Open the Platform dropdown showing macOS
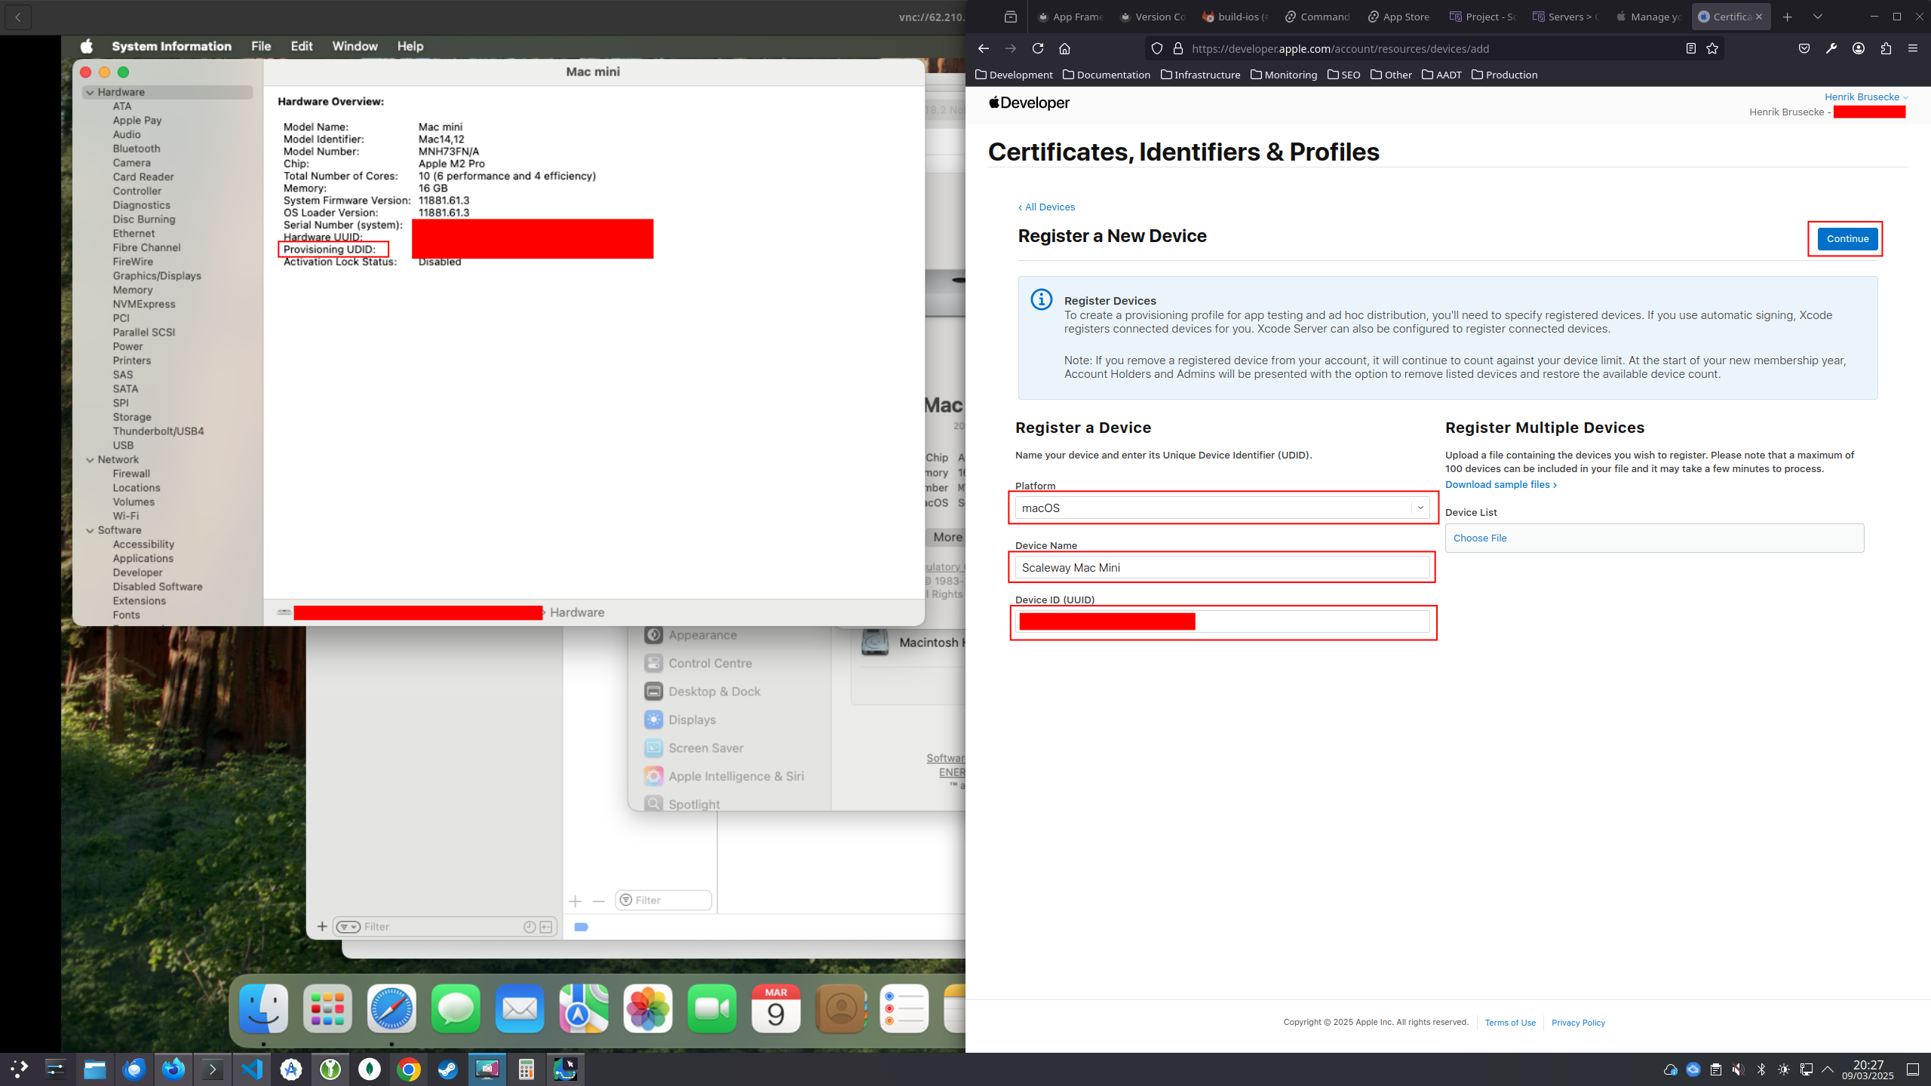The width and height of the screenshot is (1931, 1086). [1222, 508]
